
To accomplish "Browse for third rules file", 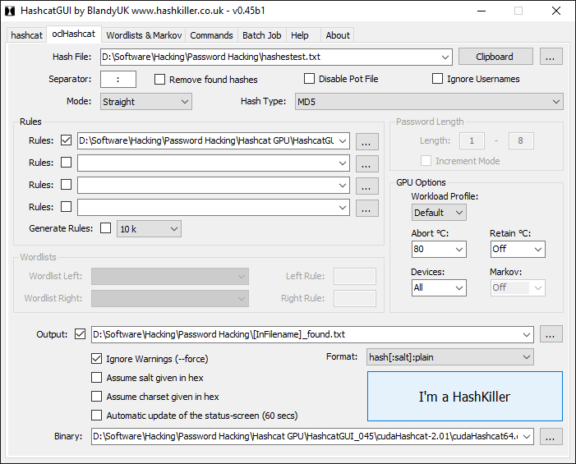I will click(367, 185).
